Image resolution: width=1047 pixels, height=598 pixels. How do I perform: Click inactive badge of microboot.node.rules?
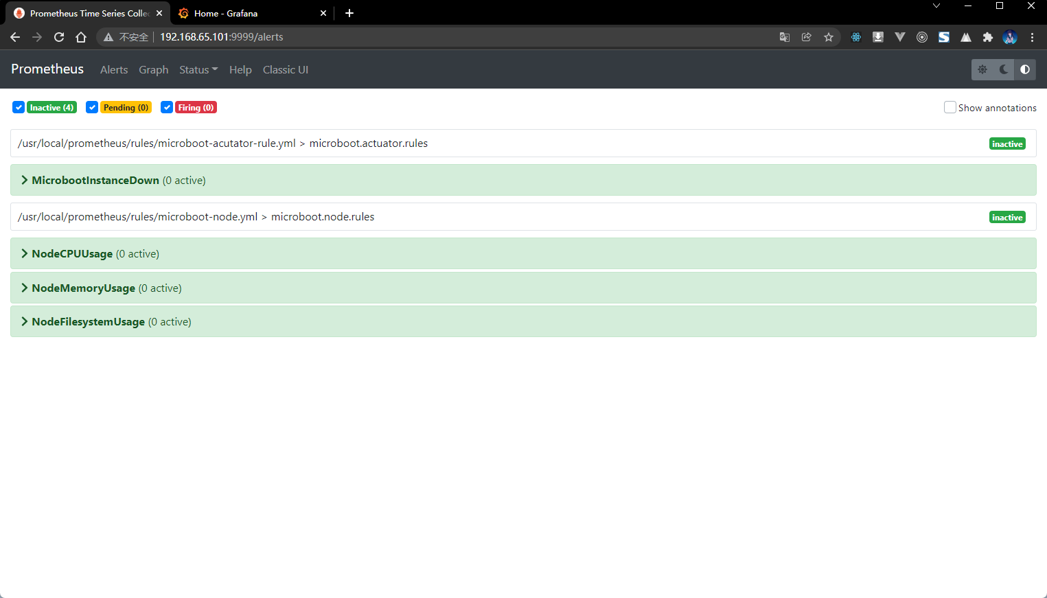point(1007,217)
